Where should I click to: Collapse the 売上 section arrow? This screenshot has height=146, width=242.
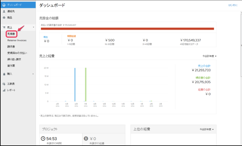[33, 27]
